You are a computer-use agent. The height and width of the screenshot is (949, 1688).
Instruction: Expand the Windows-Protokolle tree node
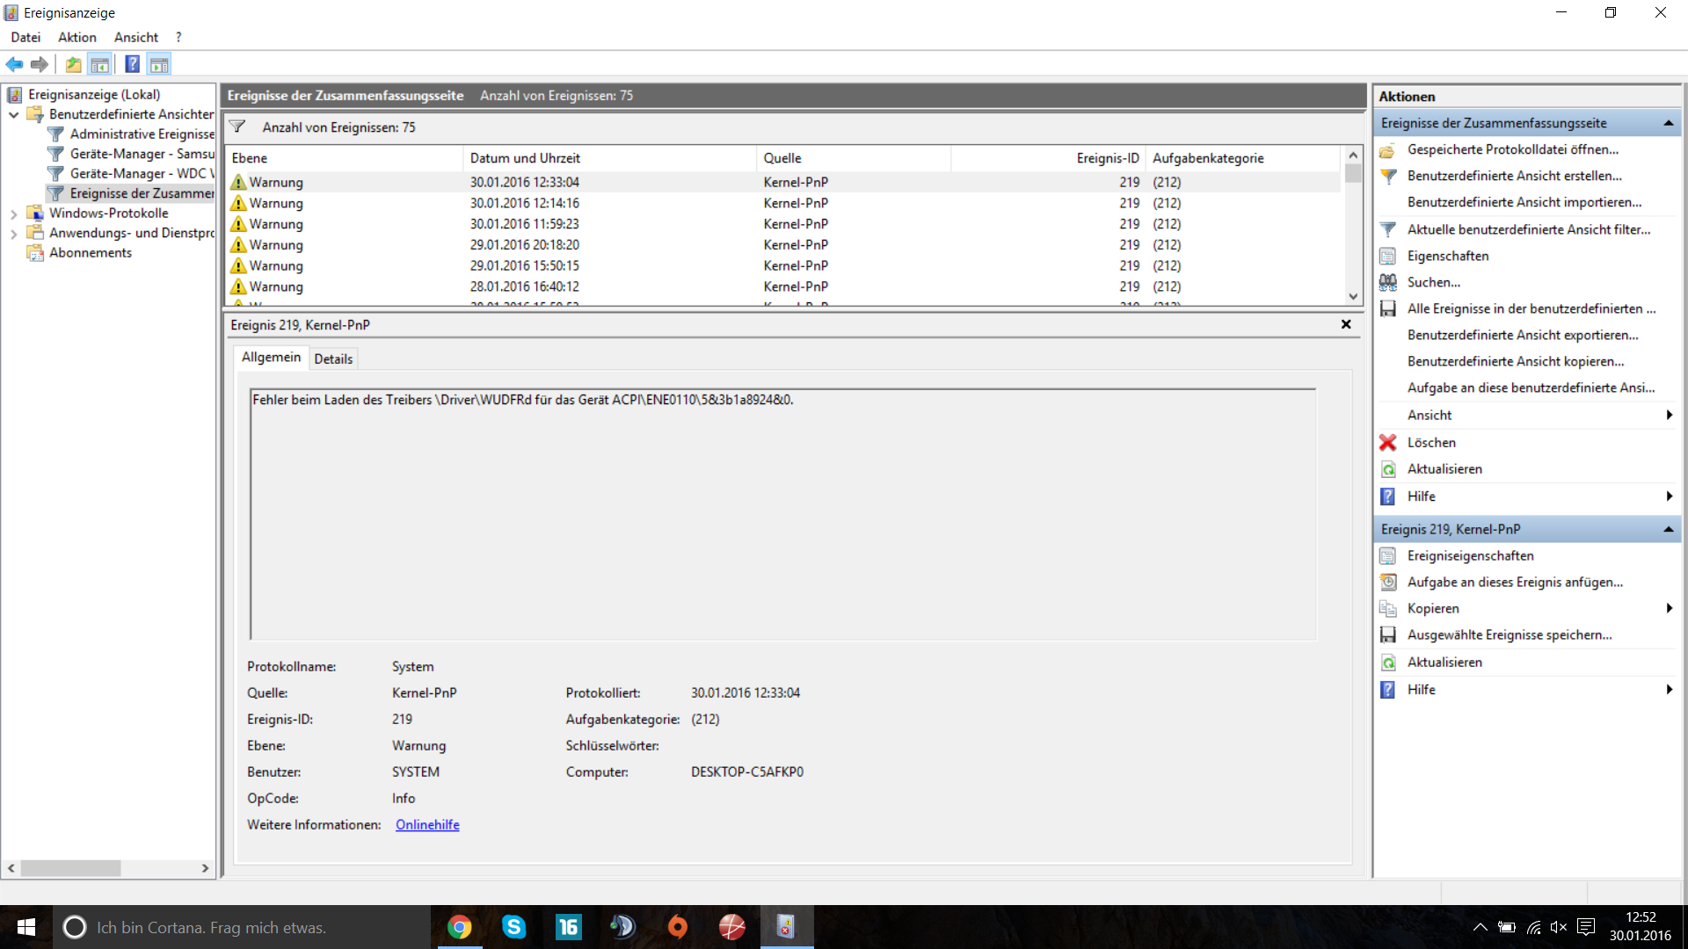(14, 214)
